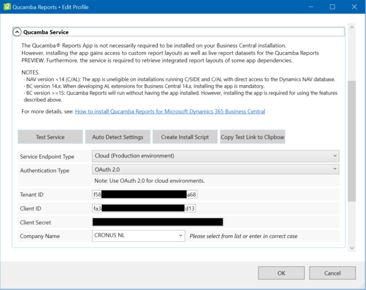Maximize the Edit Profile window
Viewport: 366px width, 290px height.
pos(333,7)
